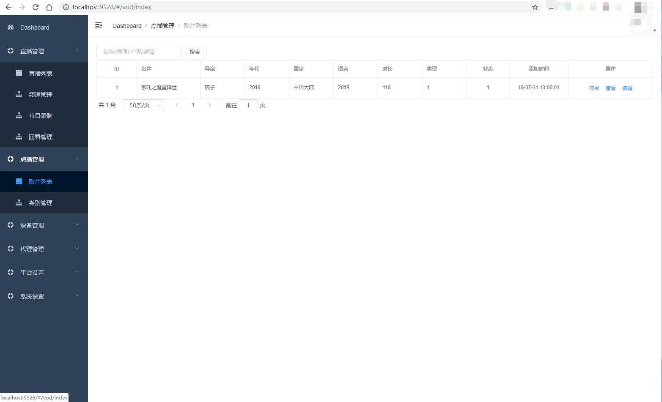
Task: Click the Dashboard gauge icon in sidebar
Action: [x=11, y=27]
